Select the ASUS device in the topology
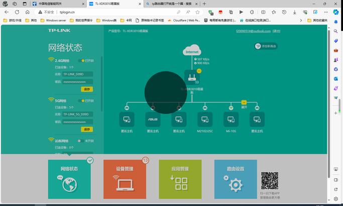 pyautogui.click(x=153, y=119)
